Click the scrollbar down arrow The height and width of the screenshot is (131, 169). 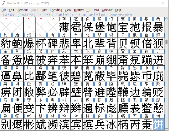tap(166, 129)
